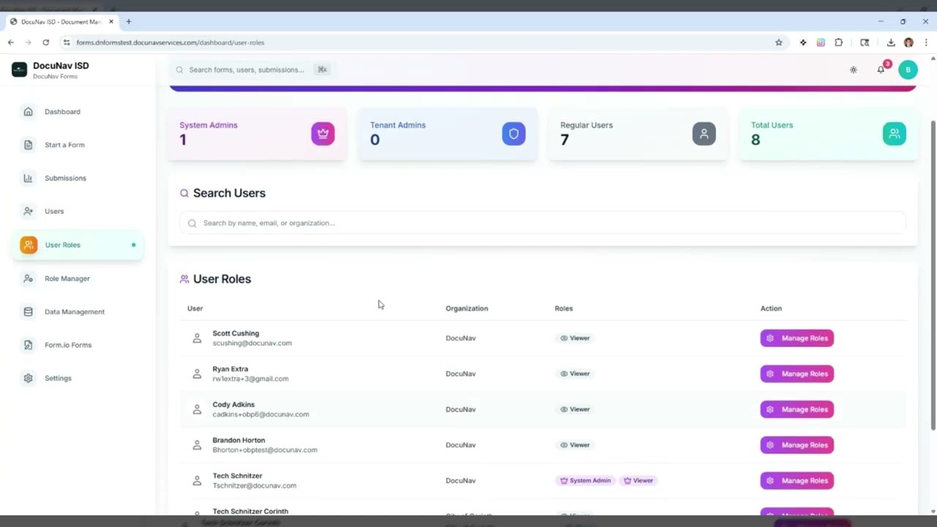Open the user avatar B menu
The image size is (937, 527).
[908, 70]
